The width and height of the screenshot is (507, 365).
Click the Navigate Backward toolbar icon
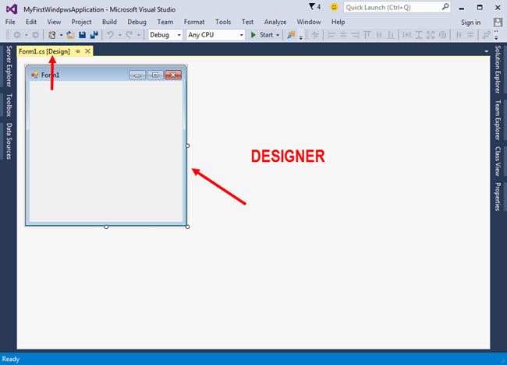17,35
